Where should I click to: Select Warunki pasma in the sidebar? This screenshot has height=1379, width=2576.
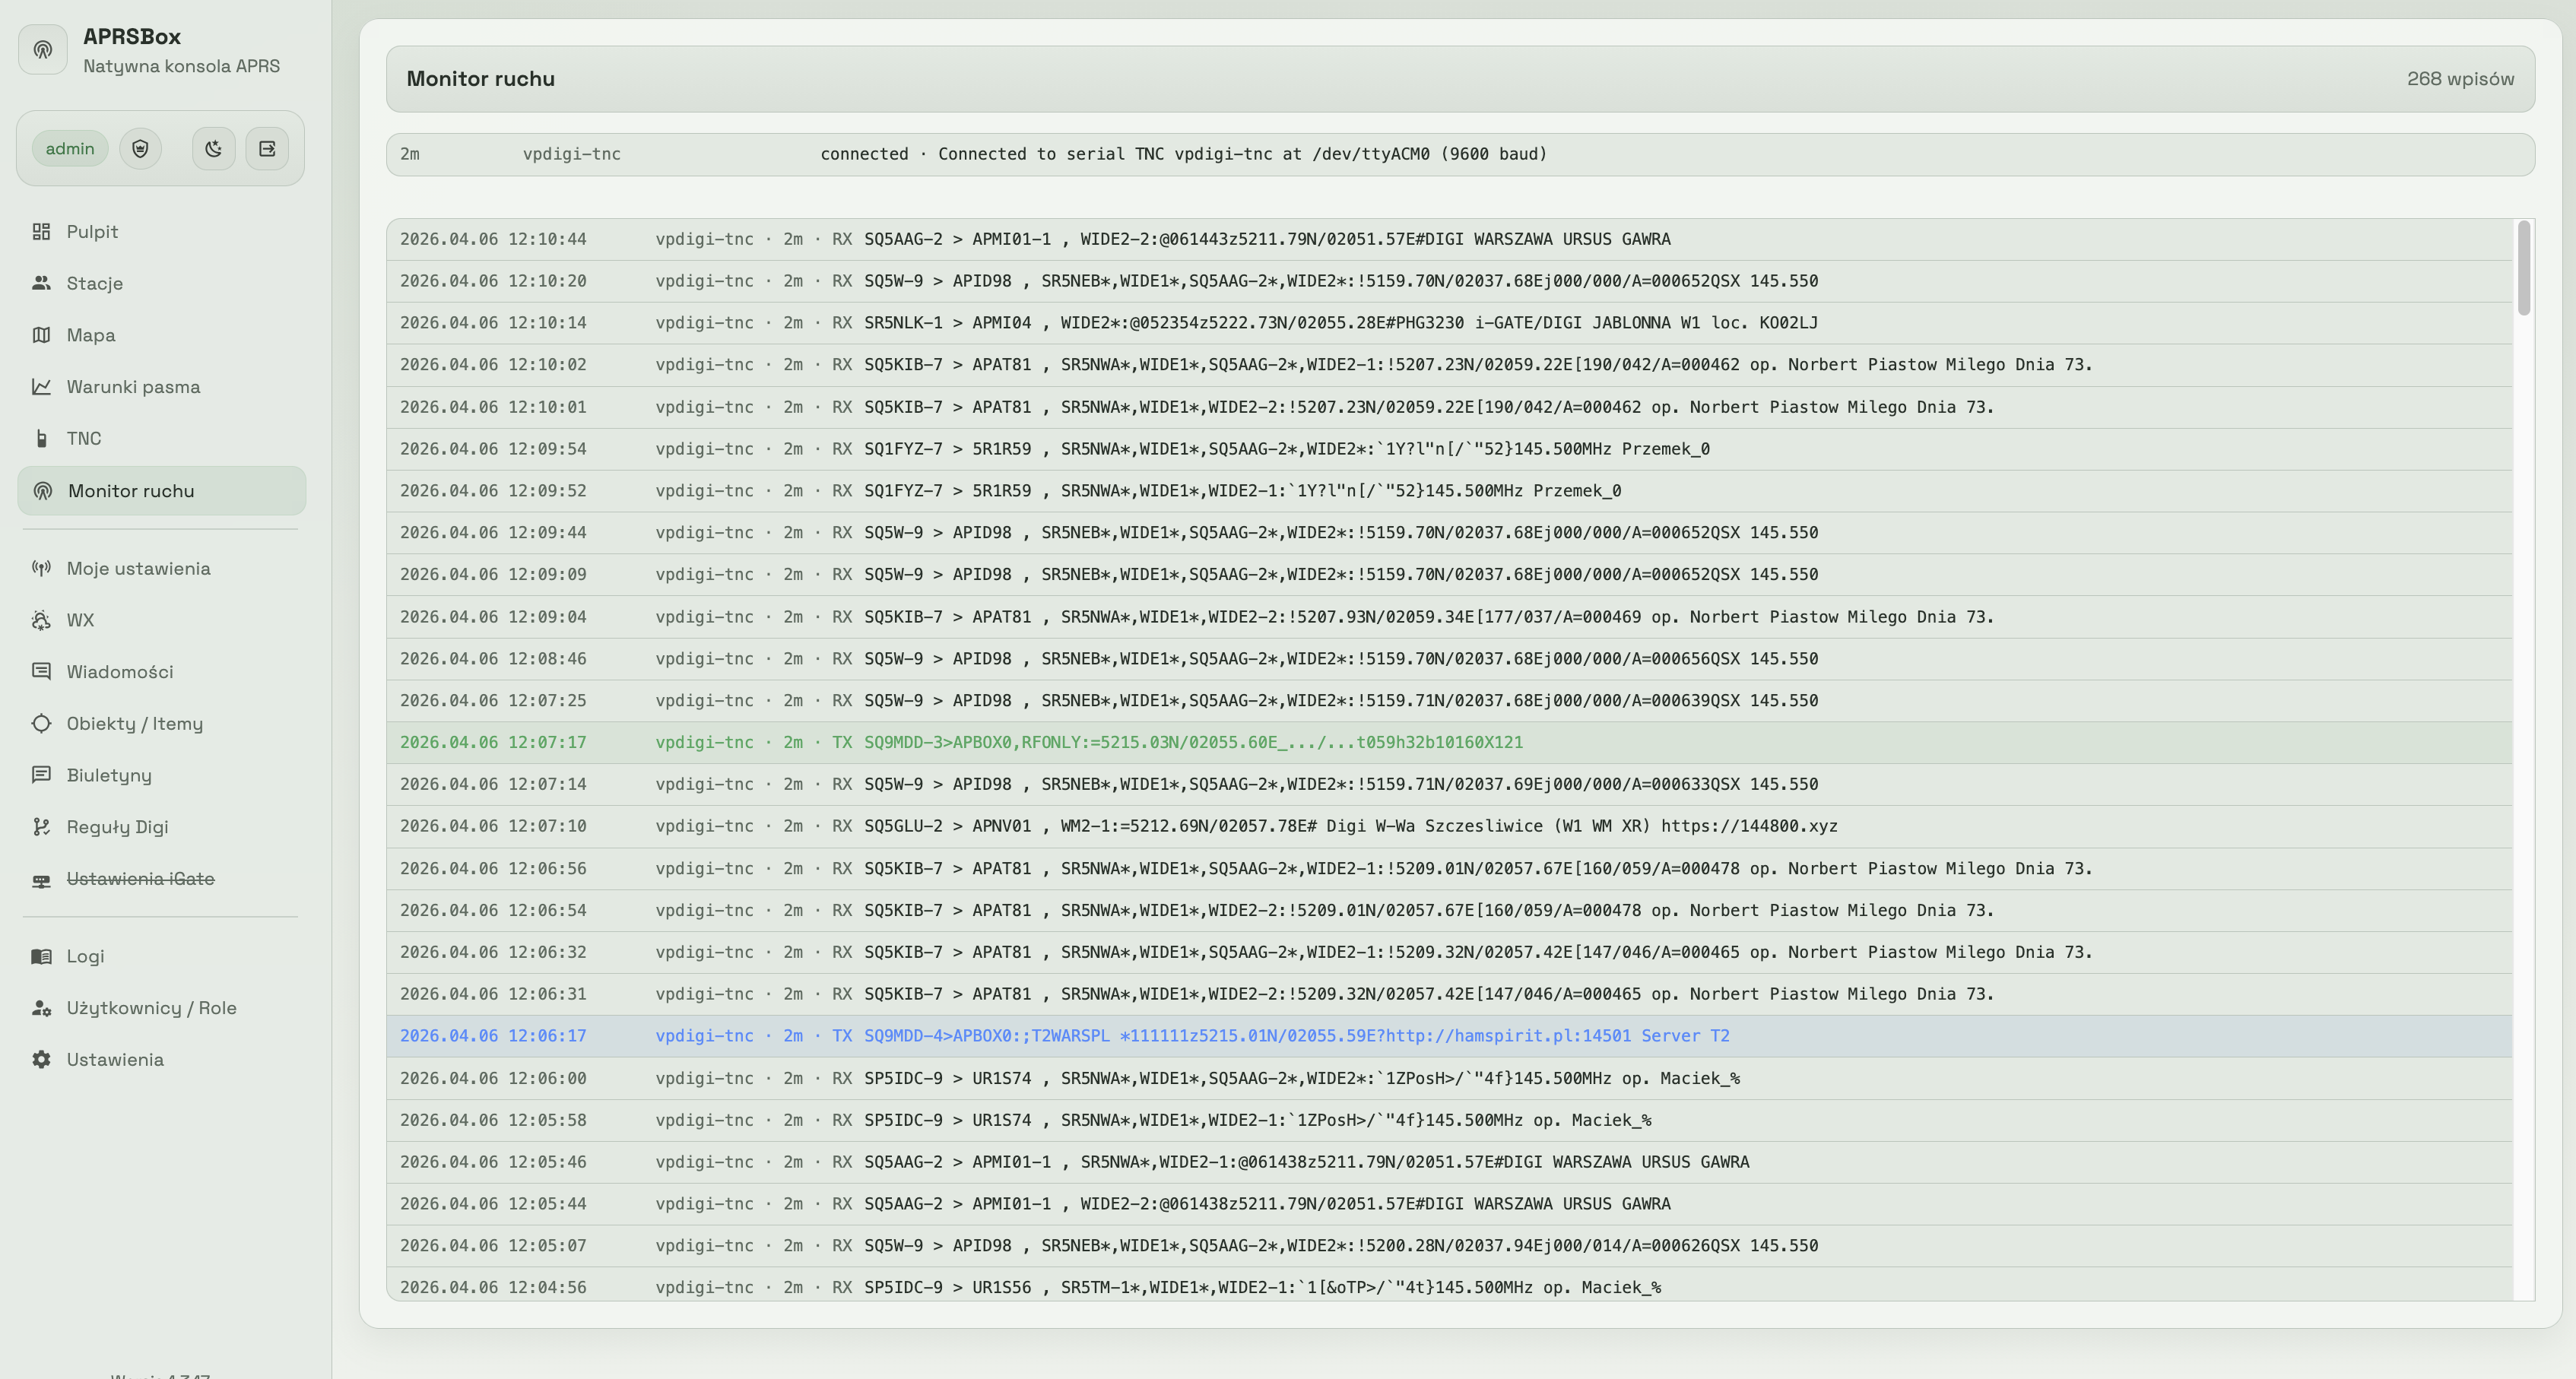tap(133, 387)
